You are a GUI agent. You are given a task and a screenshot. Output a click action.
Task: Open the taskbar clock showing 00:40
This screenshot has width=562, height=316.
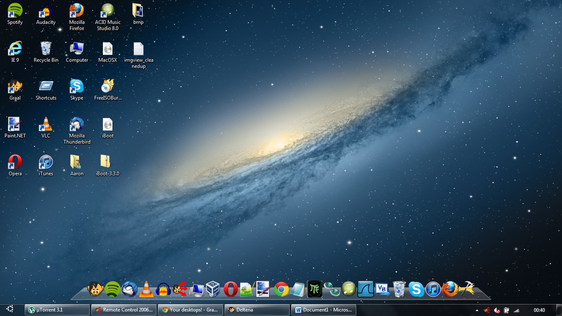(539, 310)
